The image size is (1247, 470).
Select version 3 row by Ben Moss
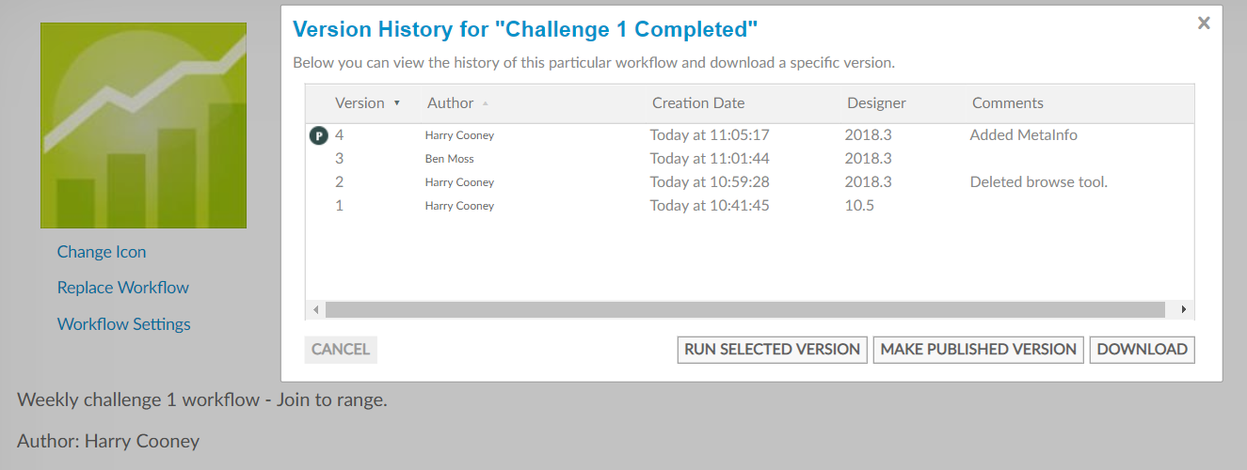click(749, 159)
